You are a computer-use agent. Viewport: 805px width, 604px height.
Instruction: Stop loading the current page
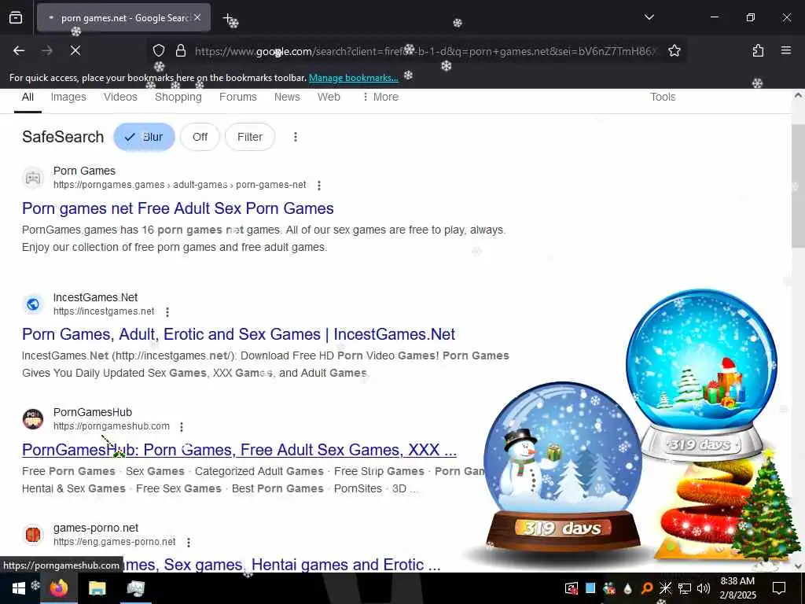point(75,50)
